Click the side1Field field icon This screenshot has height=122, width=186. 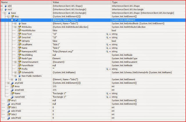pos(9,111)
